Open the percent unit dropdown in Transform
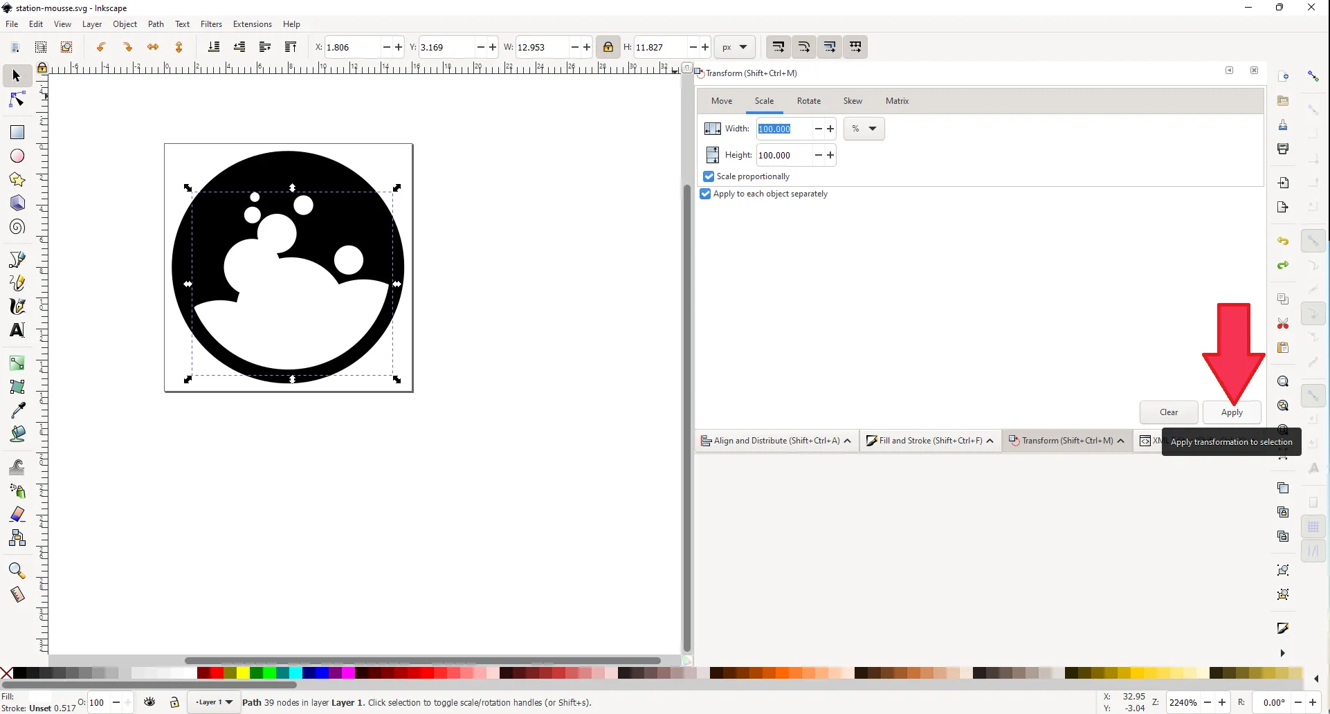Screen dimensions: 1330x714 [864, 129]
